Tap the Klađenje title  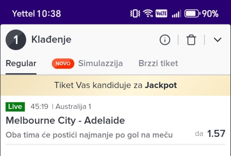51,40
